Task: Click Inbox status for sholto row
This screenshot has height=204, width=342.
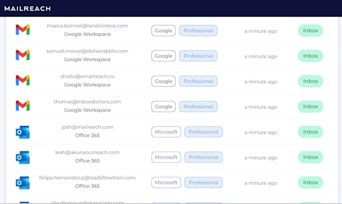Action: click(310, 81)
